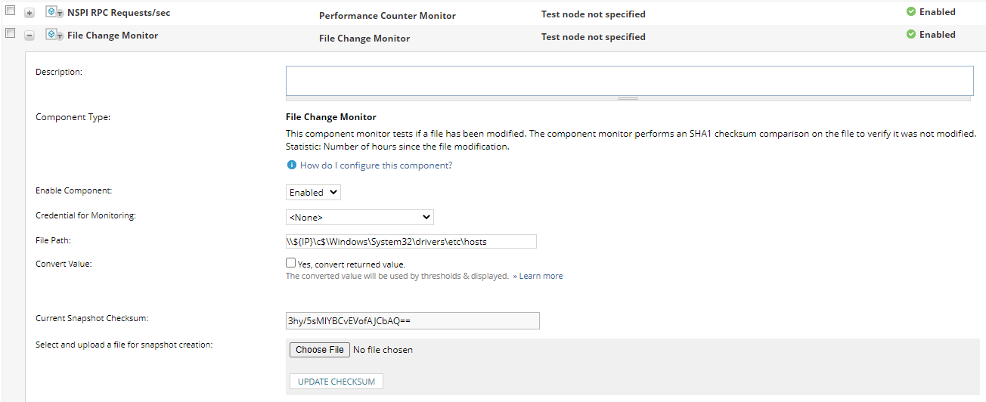Click the File Change Monitor component icon
Image resolution: width=986 pixels, height=402 pixels.
tap(54, 35)
